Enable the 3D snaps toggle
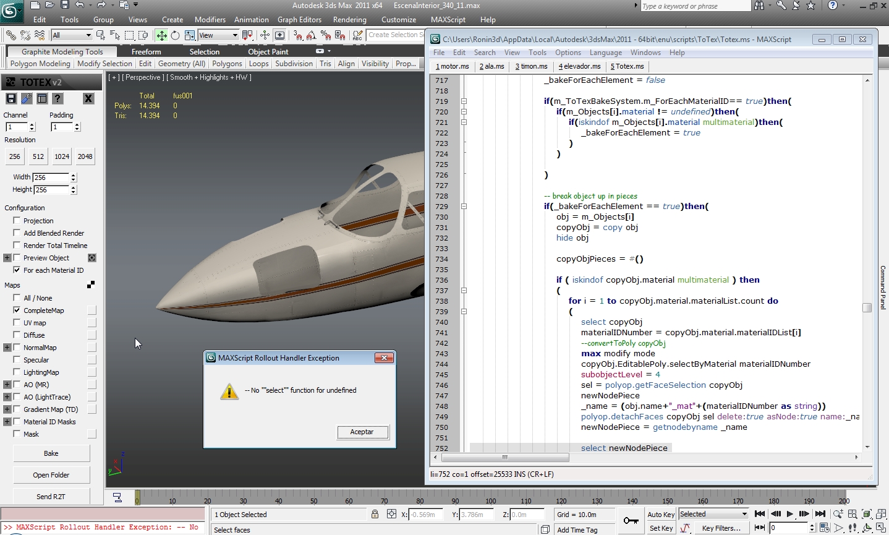Image resolution: width=889 pixels, height=535 pixels. point(299,35)
